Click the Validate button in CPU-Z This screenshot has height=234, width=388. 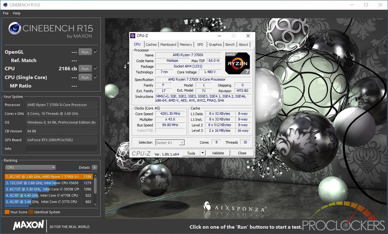pos(218,153)
